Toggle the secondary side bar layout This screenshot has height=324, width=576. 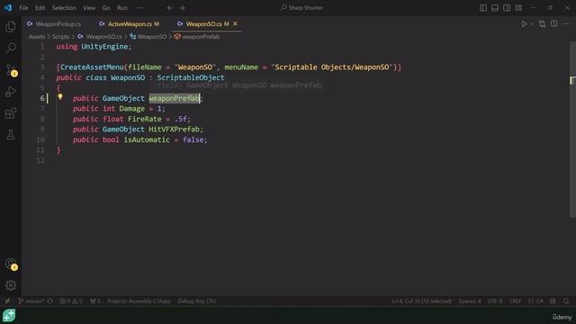click(x=507, y=8)
